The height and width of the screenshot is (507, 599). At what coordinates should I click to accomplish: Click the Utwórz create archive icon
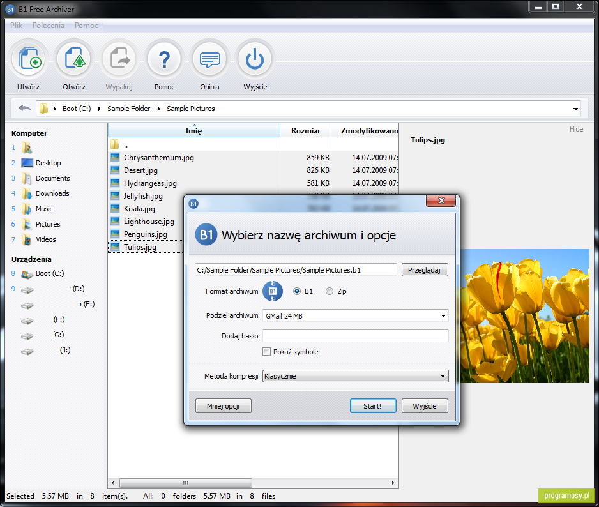click(29, 59)
